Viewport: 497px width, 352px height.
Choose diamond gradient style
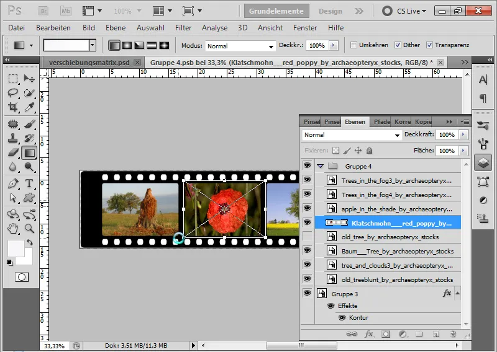[x=164, y=45]
